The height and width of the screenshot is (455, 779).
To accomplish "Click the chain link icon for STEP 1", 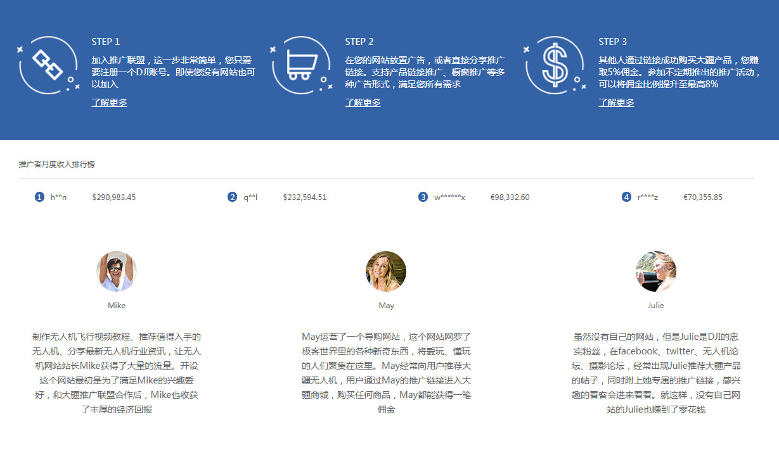I will [48, 64].
